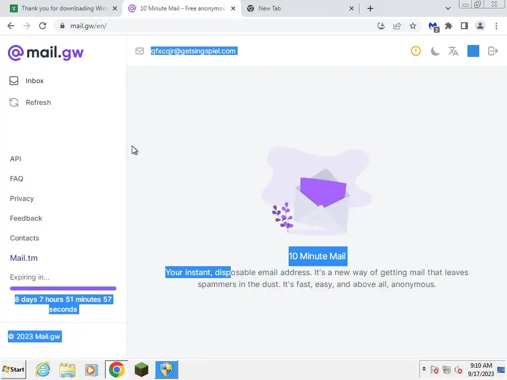Open the Privacy link

pos(22,198)
